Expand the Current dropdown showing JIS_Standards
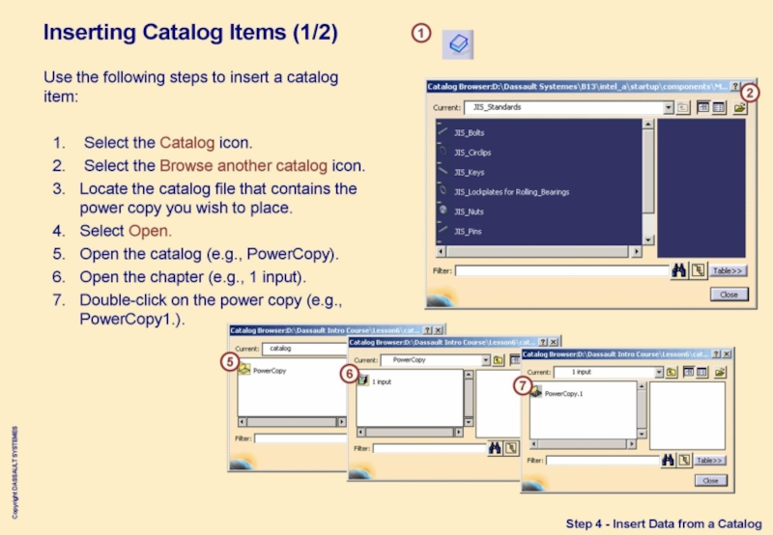This screenshot has height=535, width=773. [668, 108]
